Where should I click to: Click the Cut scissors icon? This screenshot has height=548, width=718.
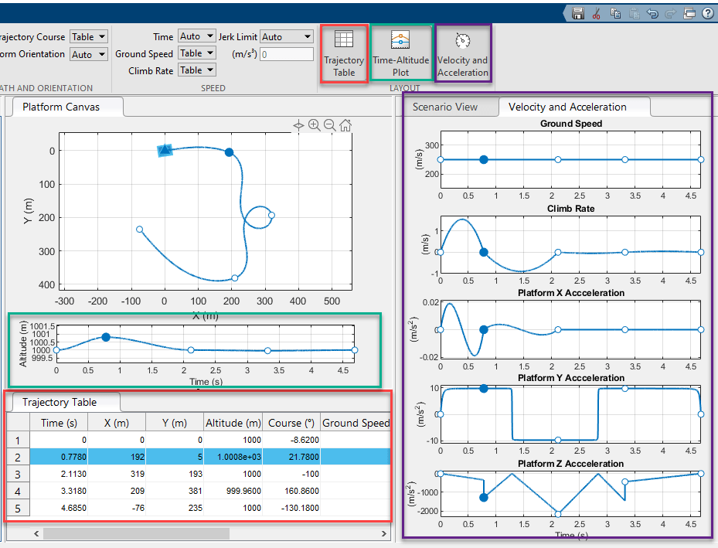596,13
